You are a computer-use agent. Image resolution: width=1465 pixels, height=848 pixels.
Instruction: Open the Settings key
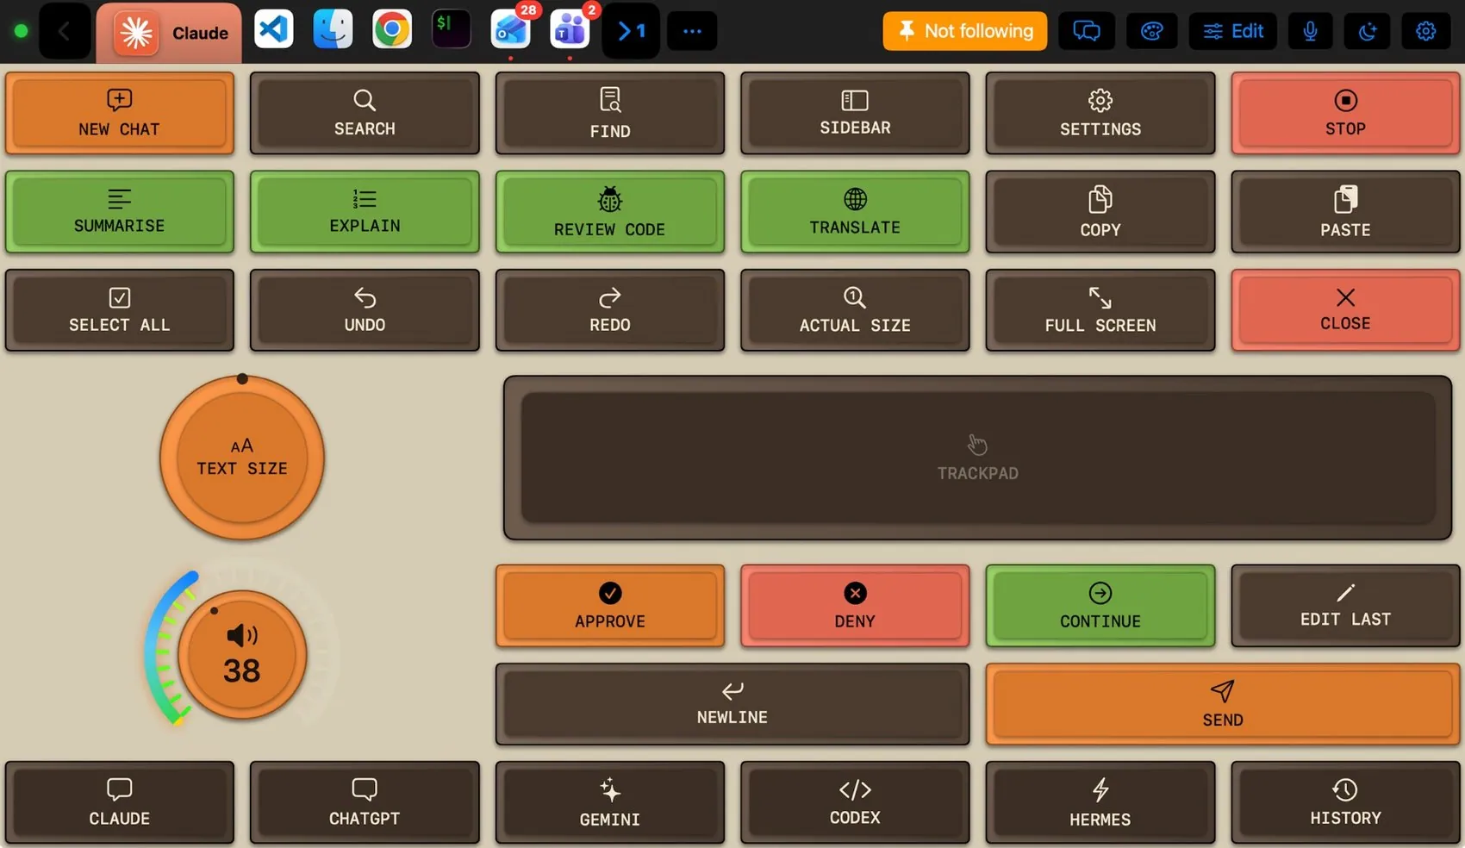pos(1100,113)
